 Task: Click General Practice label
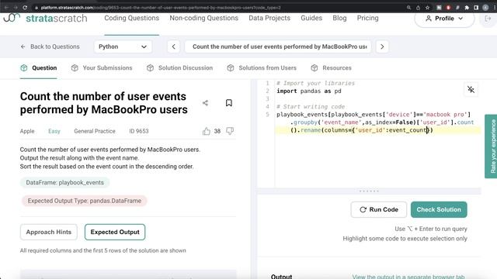(x=95, y=131)
